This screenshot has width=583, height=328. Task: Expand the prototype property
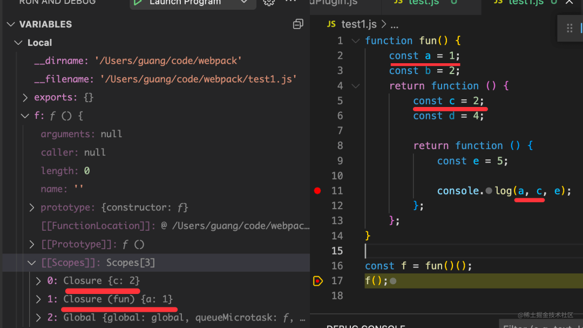tap(32, 207)
